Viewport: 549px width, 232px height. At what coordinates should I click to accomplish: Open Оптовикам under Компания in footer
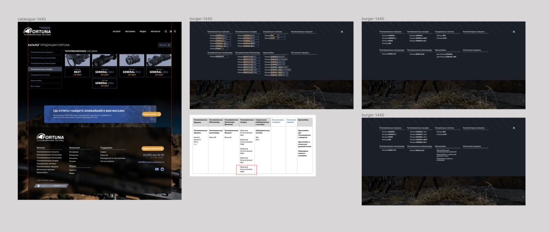click(x=74, y=152)
